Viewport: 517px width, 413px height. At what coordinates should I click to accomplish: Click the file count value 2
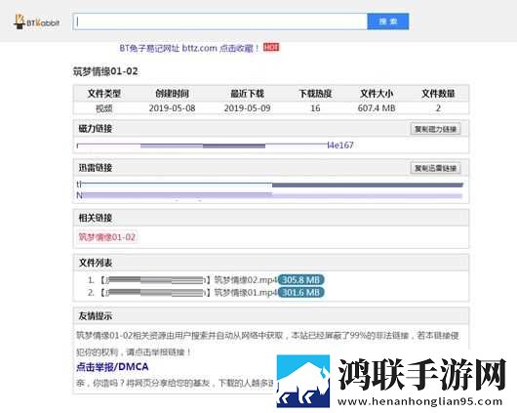438,108
